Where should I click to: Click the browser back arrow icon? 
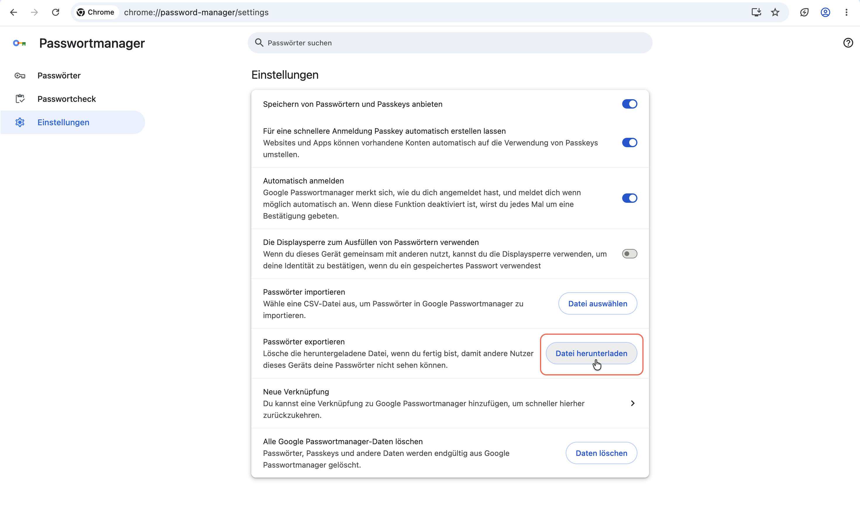click(13, 13)
